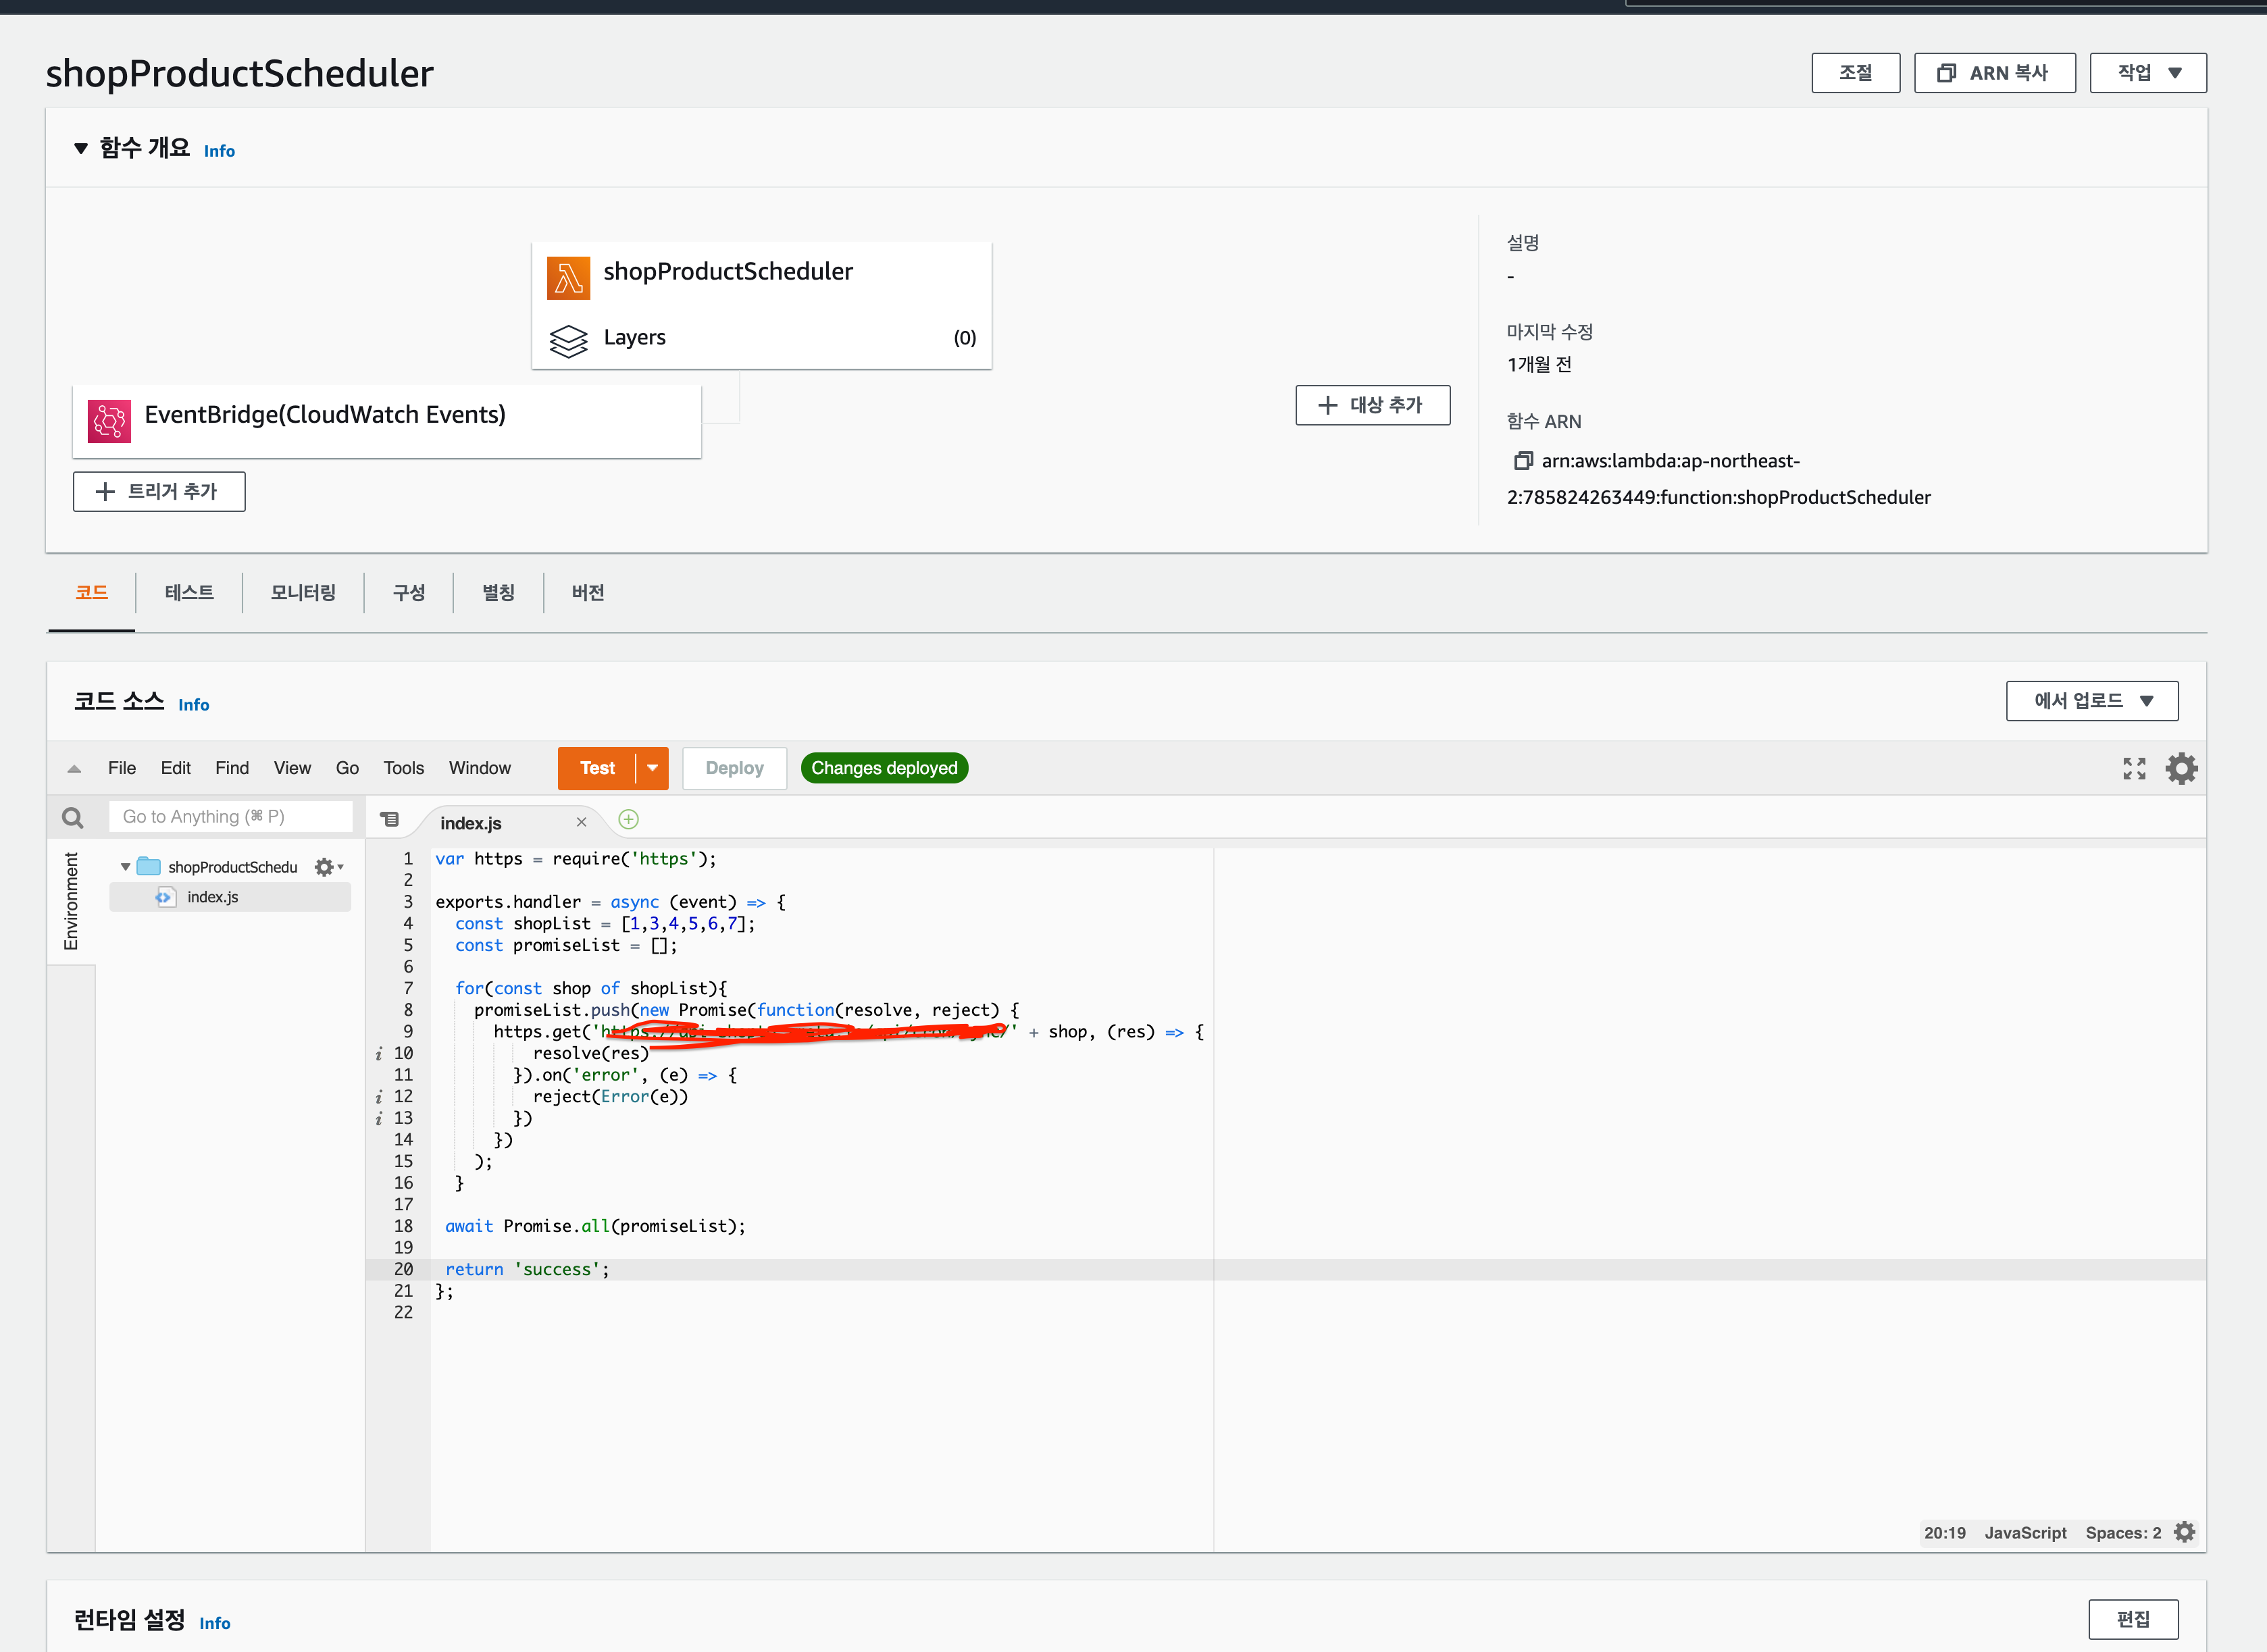
Task: Open the Test dropdown arrow
Action: pos(652,768)
